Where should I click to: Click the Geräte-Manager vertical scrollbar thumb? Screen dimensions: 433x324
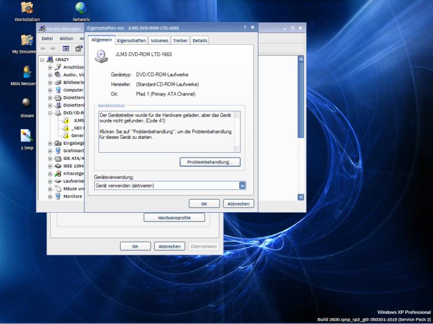tap(301, 100)
